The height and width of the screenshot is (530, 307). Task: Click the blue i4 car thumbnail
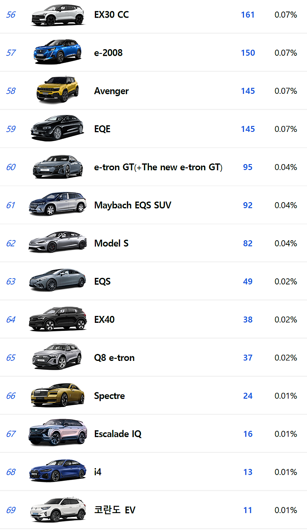(58, 470)
